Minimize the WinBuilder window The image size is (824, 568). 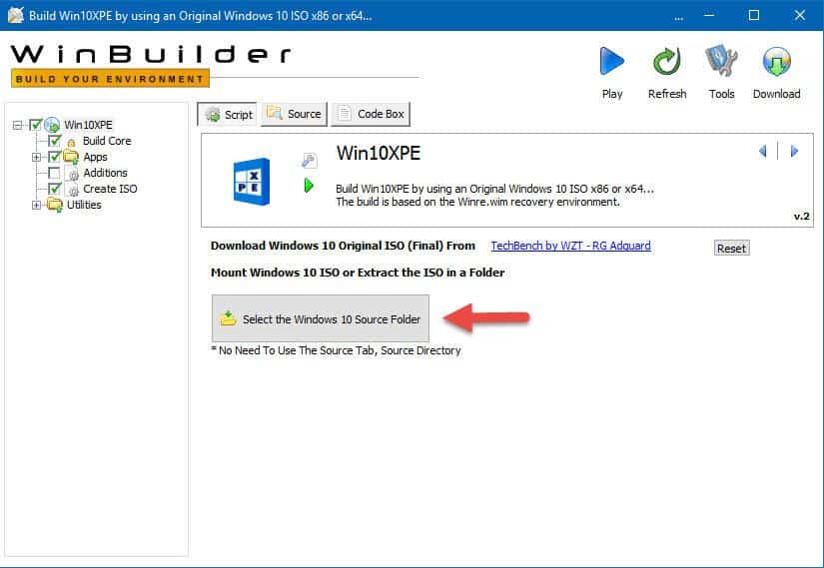tap(709, 15)
